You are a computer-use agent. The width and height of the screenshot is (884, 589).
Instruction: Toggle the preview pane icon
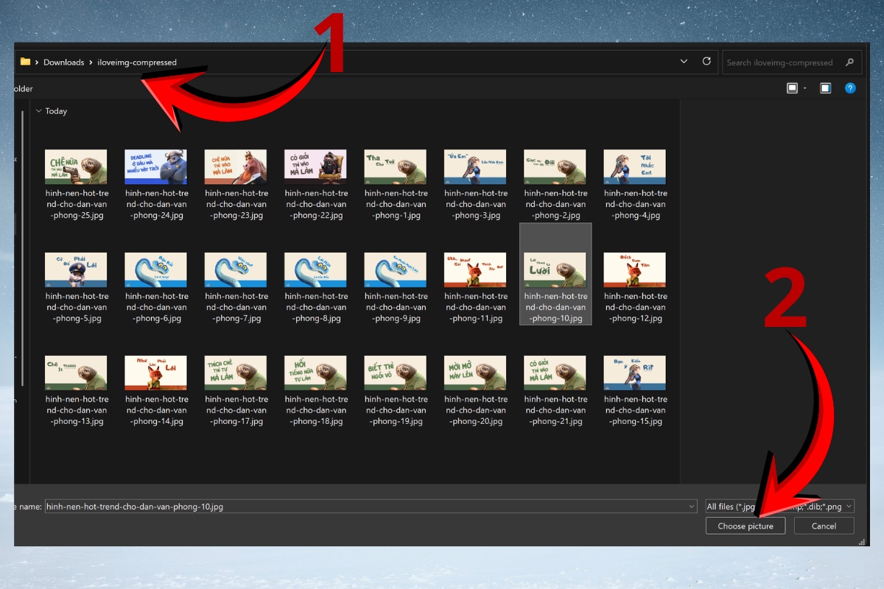[826, 88]
